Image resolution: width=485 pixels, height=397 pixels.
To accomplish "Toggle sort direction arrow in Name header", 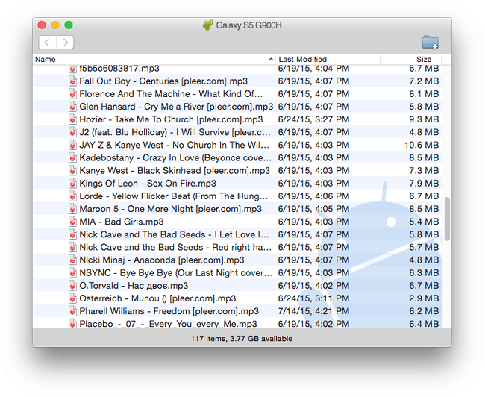I will point(271,59).
